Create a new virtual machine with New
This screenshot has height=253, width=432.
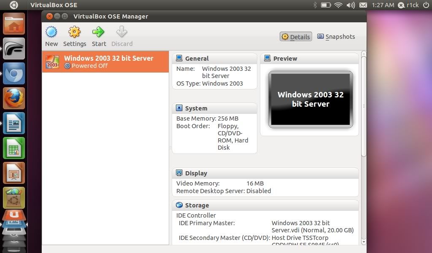tap(51, 36)
